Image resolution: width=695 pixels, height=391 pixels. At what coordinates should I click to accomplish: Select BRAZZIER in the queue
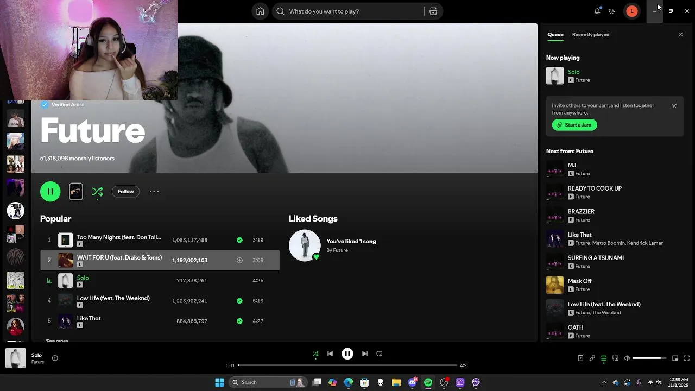point(615,216)
